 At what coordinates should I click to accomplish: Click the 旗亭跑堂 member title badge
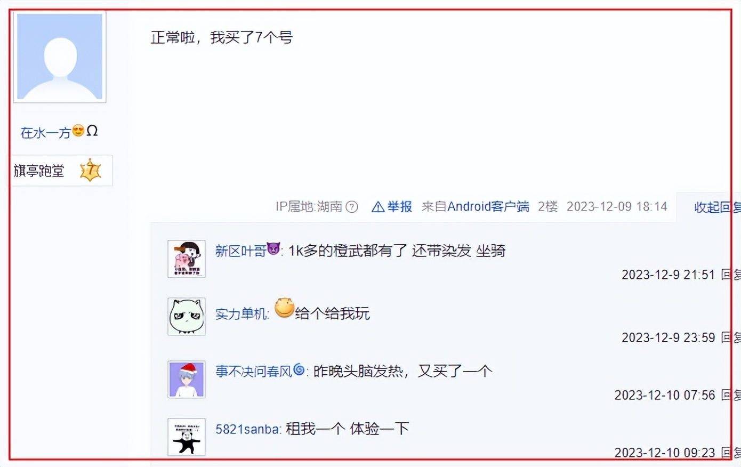pos(39,171)
